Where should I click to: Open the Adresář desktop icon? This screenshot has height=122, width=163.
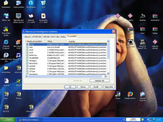[31, 18]
